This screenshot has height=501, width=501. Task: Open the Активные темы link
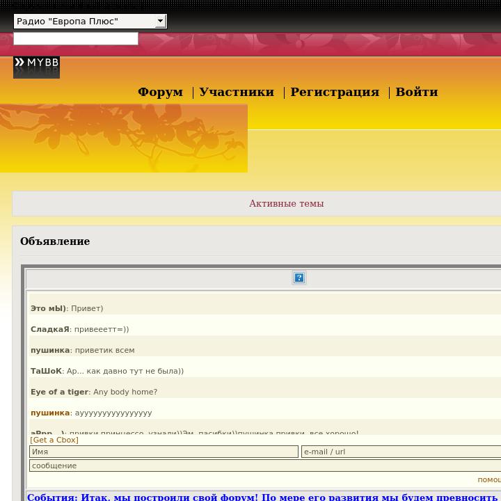coord(287,203)
